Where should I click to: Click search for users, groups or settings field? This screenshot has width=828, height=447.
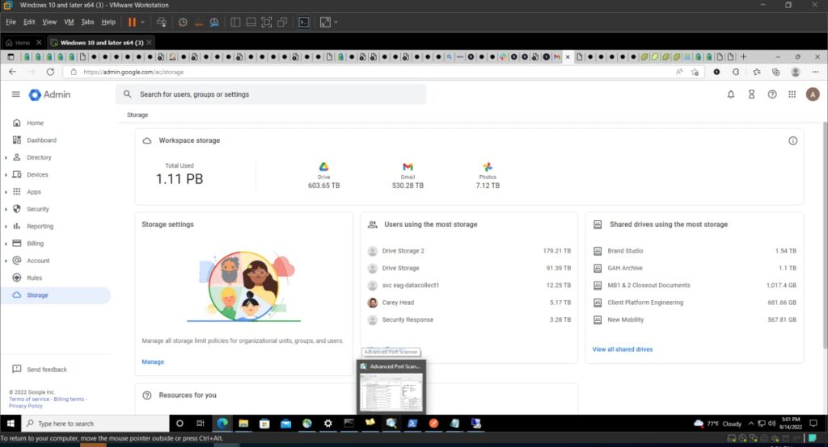[x=271, y=94]
